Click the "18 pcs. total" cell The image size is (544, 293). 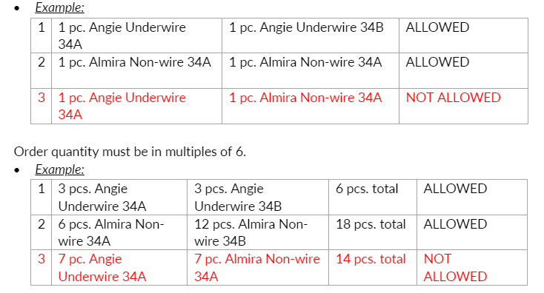pos(373,232)
